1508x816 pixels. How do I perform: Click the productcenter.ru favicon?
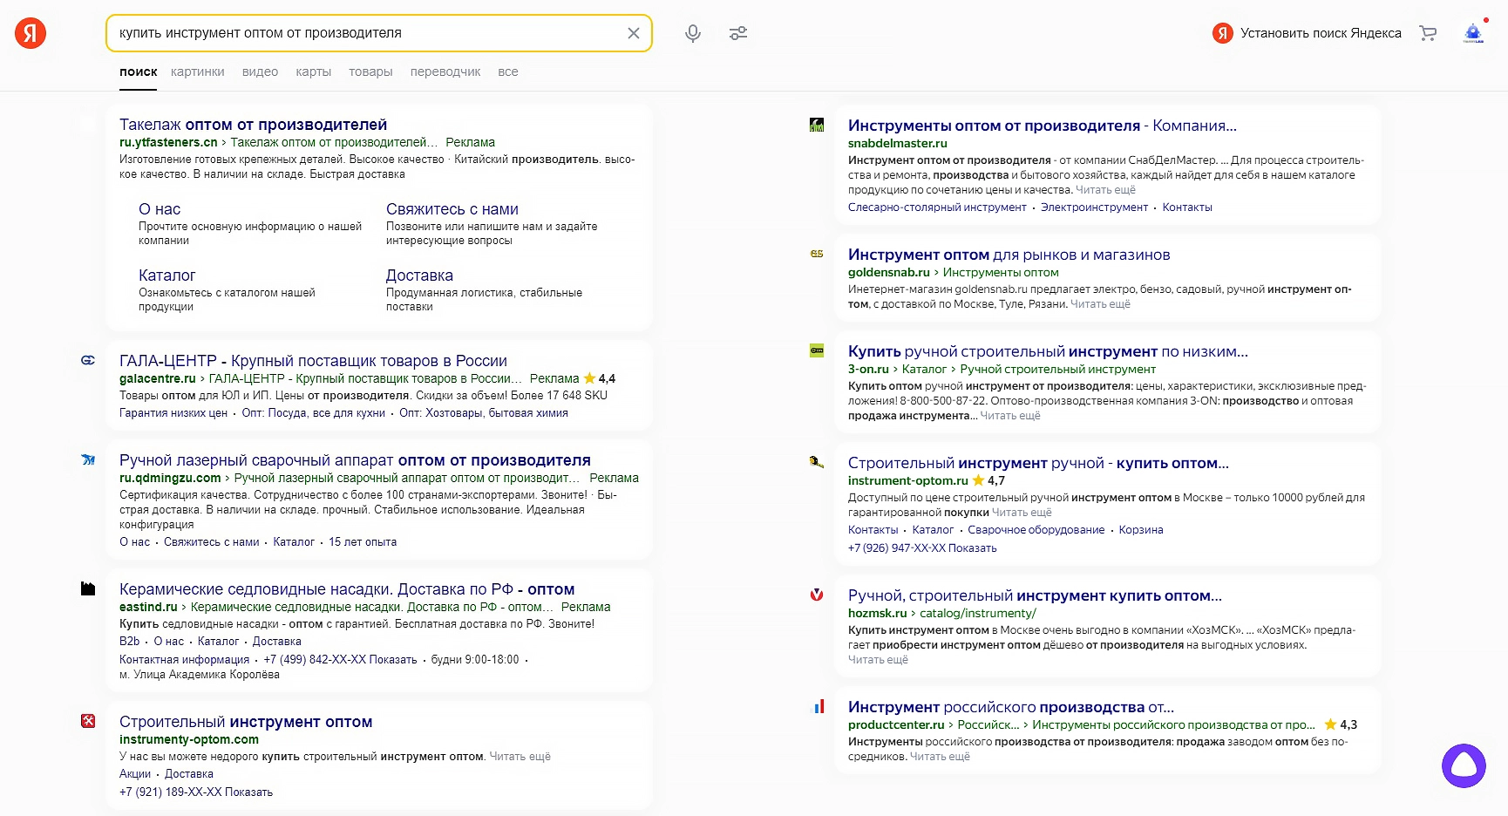[817, 706]
